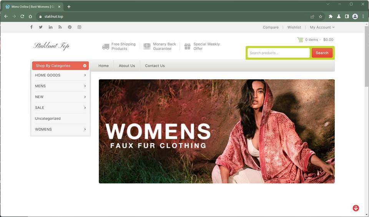Toggle the browser side panel icon

pyautogui.click(x=347, y=17)
